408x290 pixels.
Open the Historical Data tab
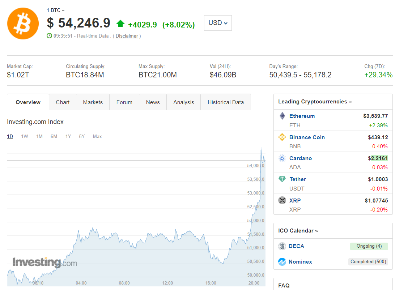click(226, 102)
